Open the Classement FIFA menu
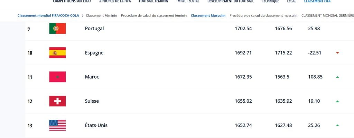 317,1
